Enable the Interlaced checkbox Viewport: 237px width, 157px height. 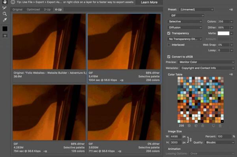(169, 45)
